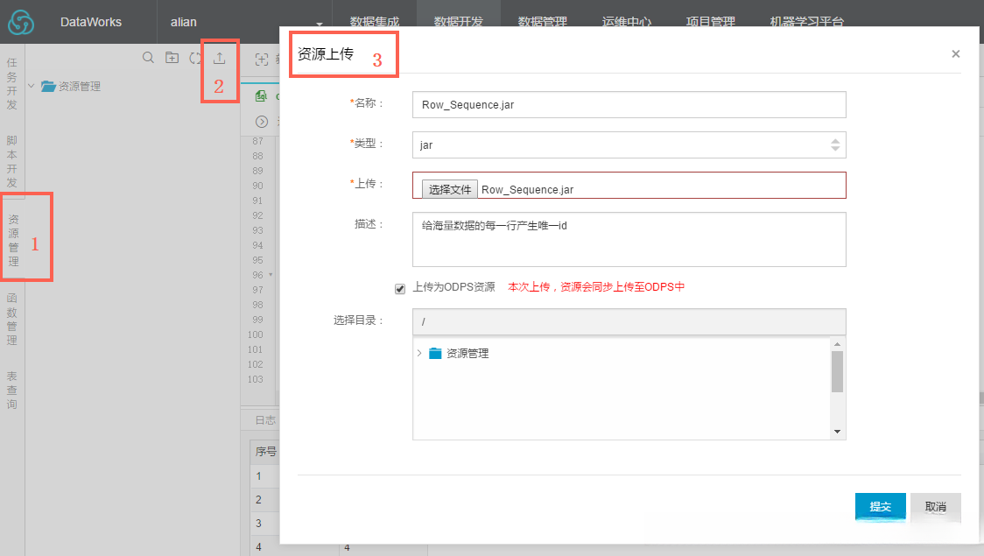
Task: Click the directory list scrollbar thumb
Action: [837, 371]
